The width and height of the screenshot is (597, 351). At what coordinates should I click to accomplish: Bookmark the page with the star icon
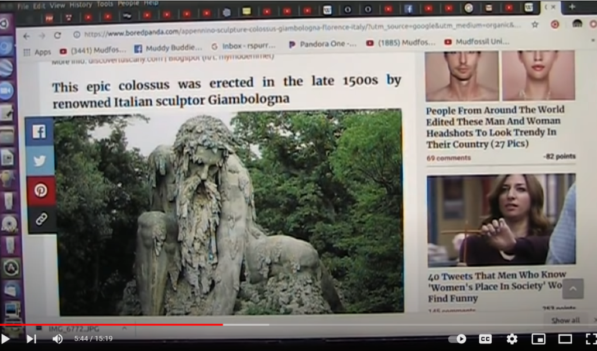(x=534, y=25)
